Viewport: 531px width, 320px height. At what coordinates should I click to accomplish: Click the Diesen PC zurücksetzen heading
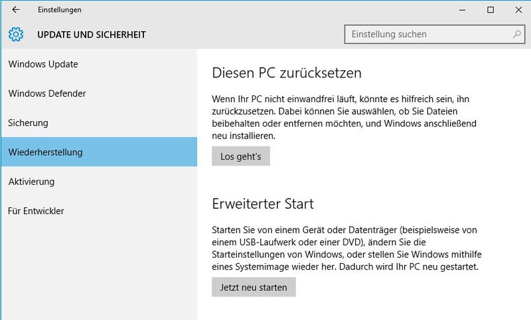click(287, 73)
